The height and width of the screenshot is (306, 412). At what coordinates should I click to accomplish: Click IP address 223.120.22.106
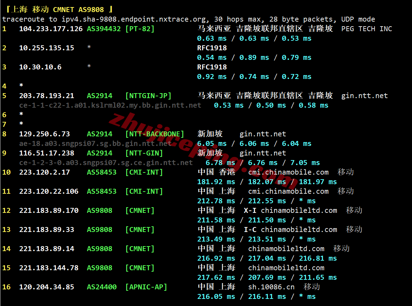tap(49, 191)
